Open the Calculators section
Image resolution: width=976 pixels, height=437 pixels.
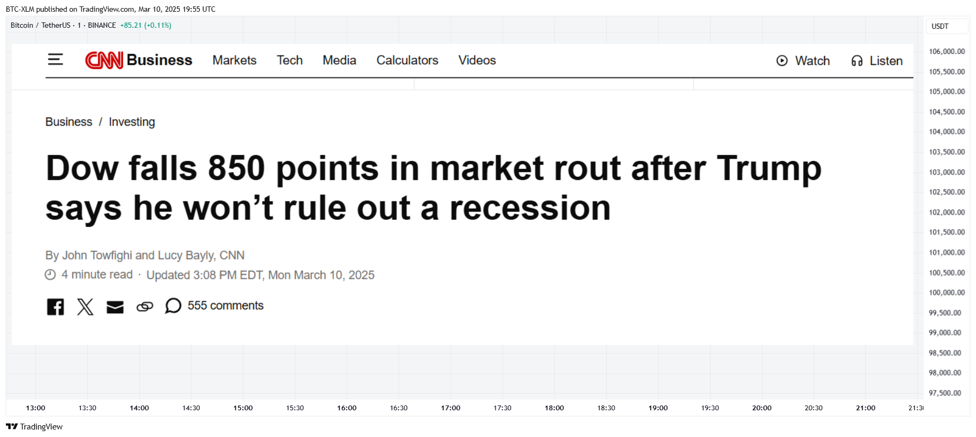tap(407, 60)
